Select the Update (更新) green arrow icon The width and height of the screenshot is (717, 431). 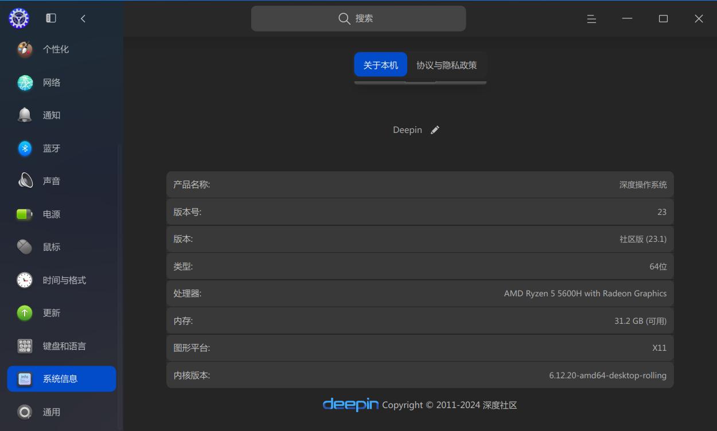[x=25, y=313]
